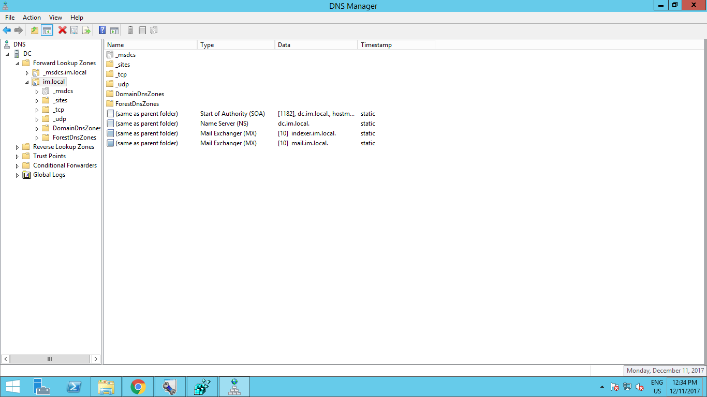Open the Action menu
This screenshot has width=707, height=397.
click(x=32, y=17)
